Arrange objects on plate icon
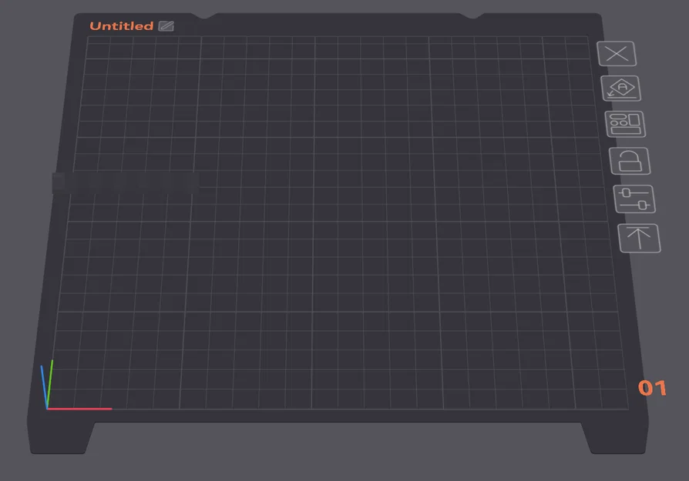 point(625,124)
